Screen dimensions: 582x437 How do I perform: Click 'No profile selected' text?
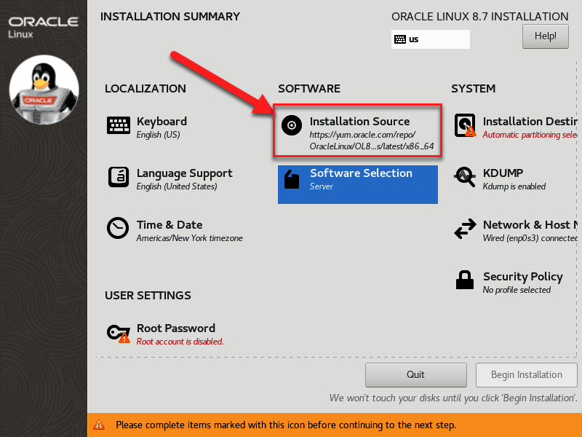pyautogui.click(x=517, y=290)
